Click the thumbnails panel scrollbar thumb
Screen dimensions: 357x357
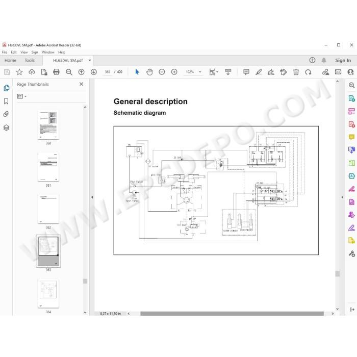click(x=85, y=281)
